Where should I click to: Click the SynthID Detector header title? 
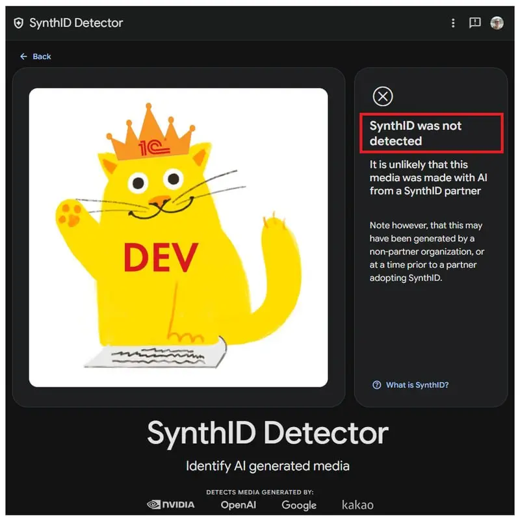point(76,23)
